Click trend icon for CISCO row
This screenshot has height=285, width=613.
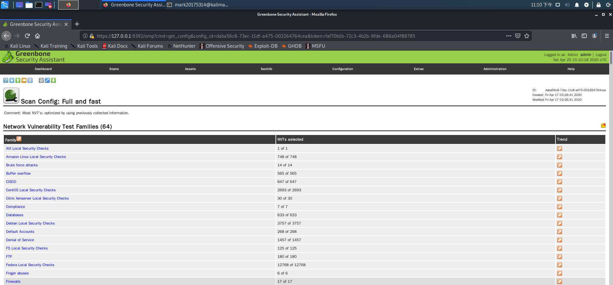click(x=559, y=182)
